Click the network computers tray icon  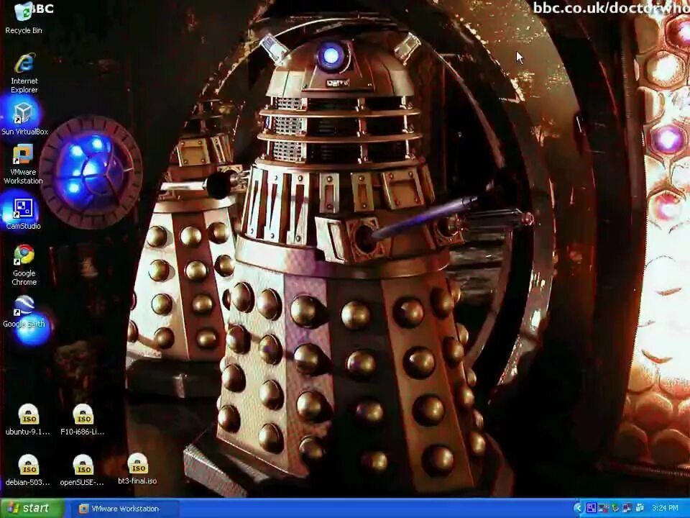click(627, 509)
